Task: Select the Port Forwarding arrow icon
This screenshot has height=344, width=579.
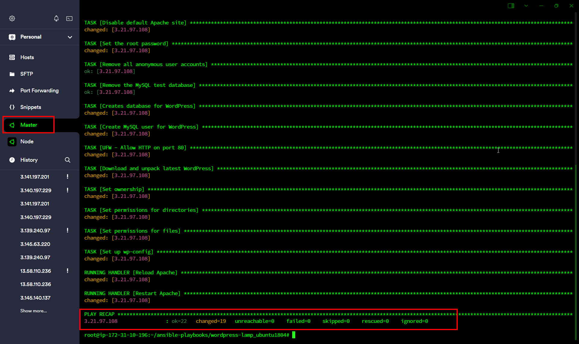Action: click(x=12, y=91)
